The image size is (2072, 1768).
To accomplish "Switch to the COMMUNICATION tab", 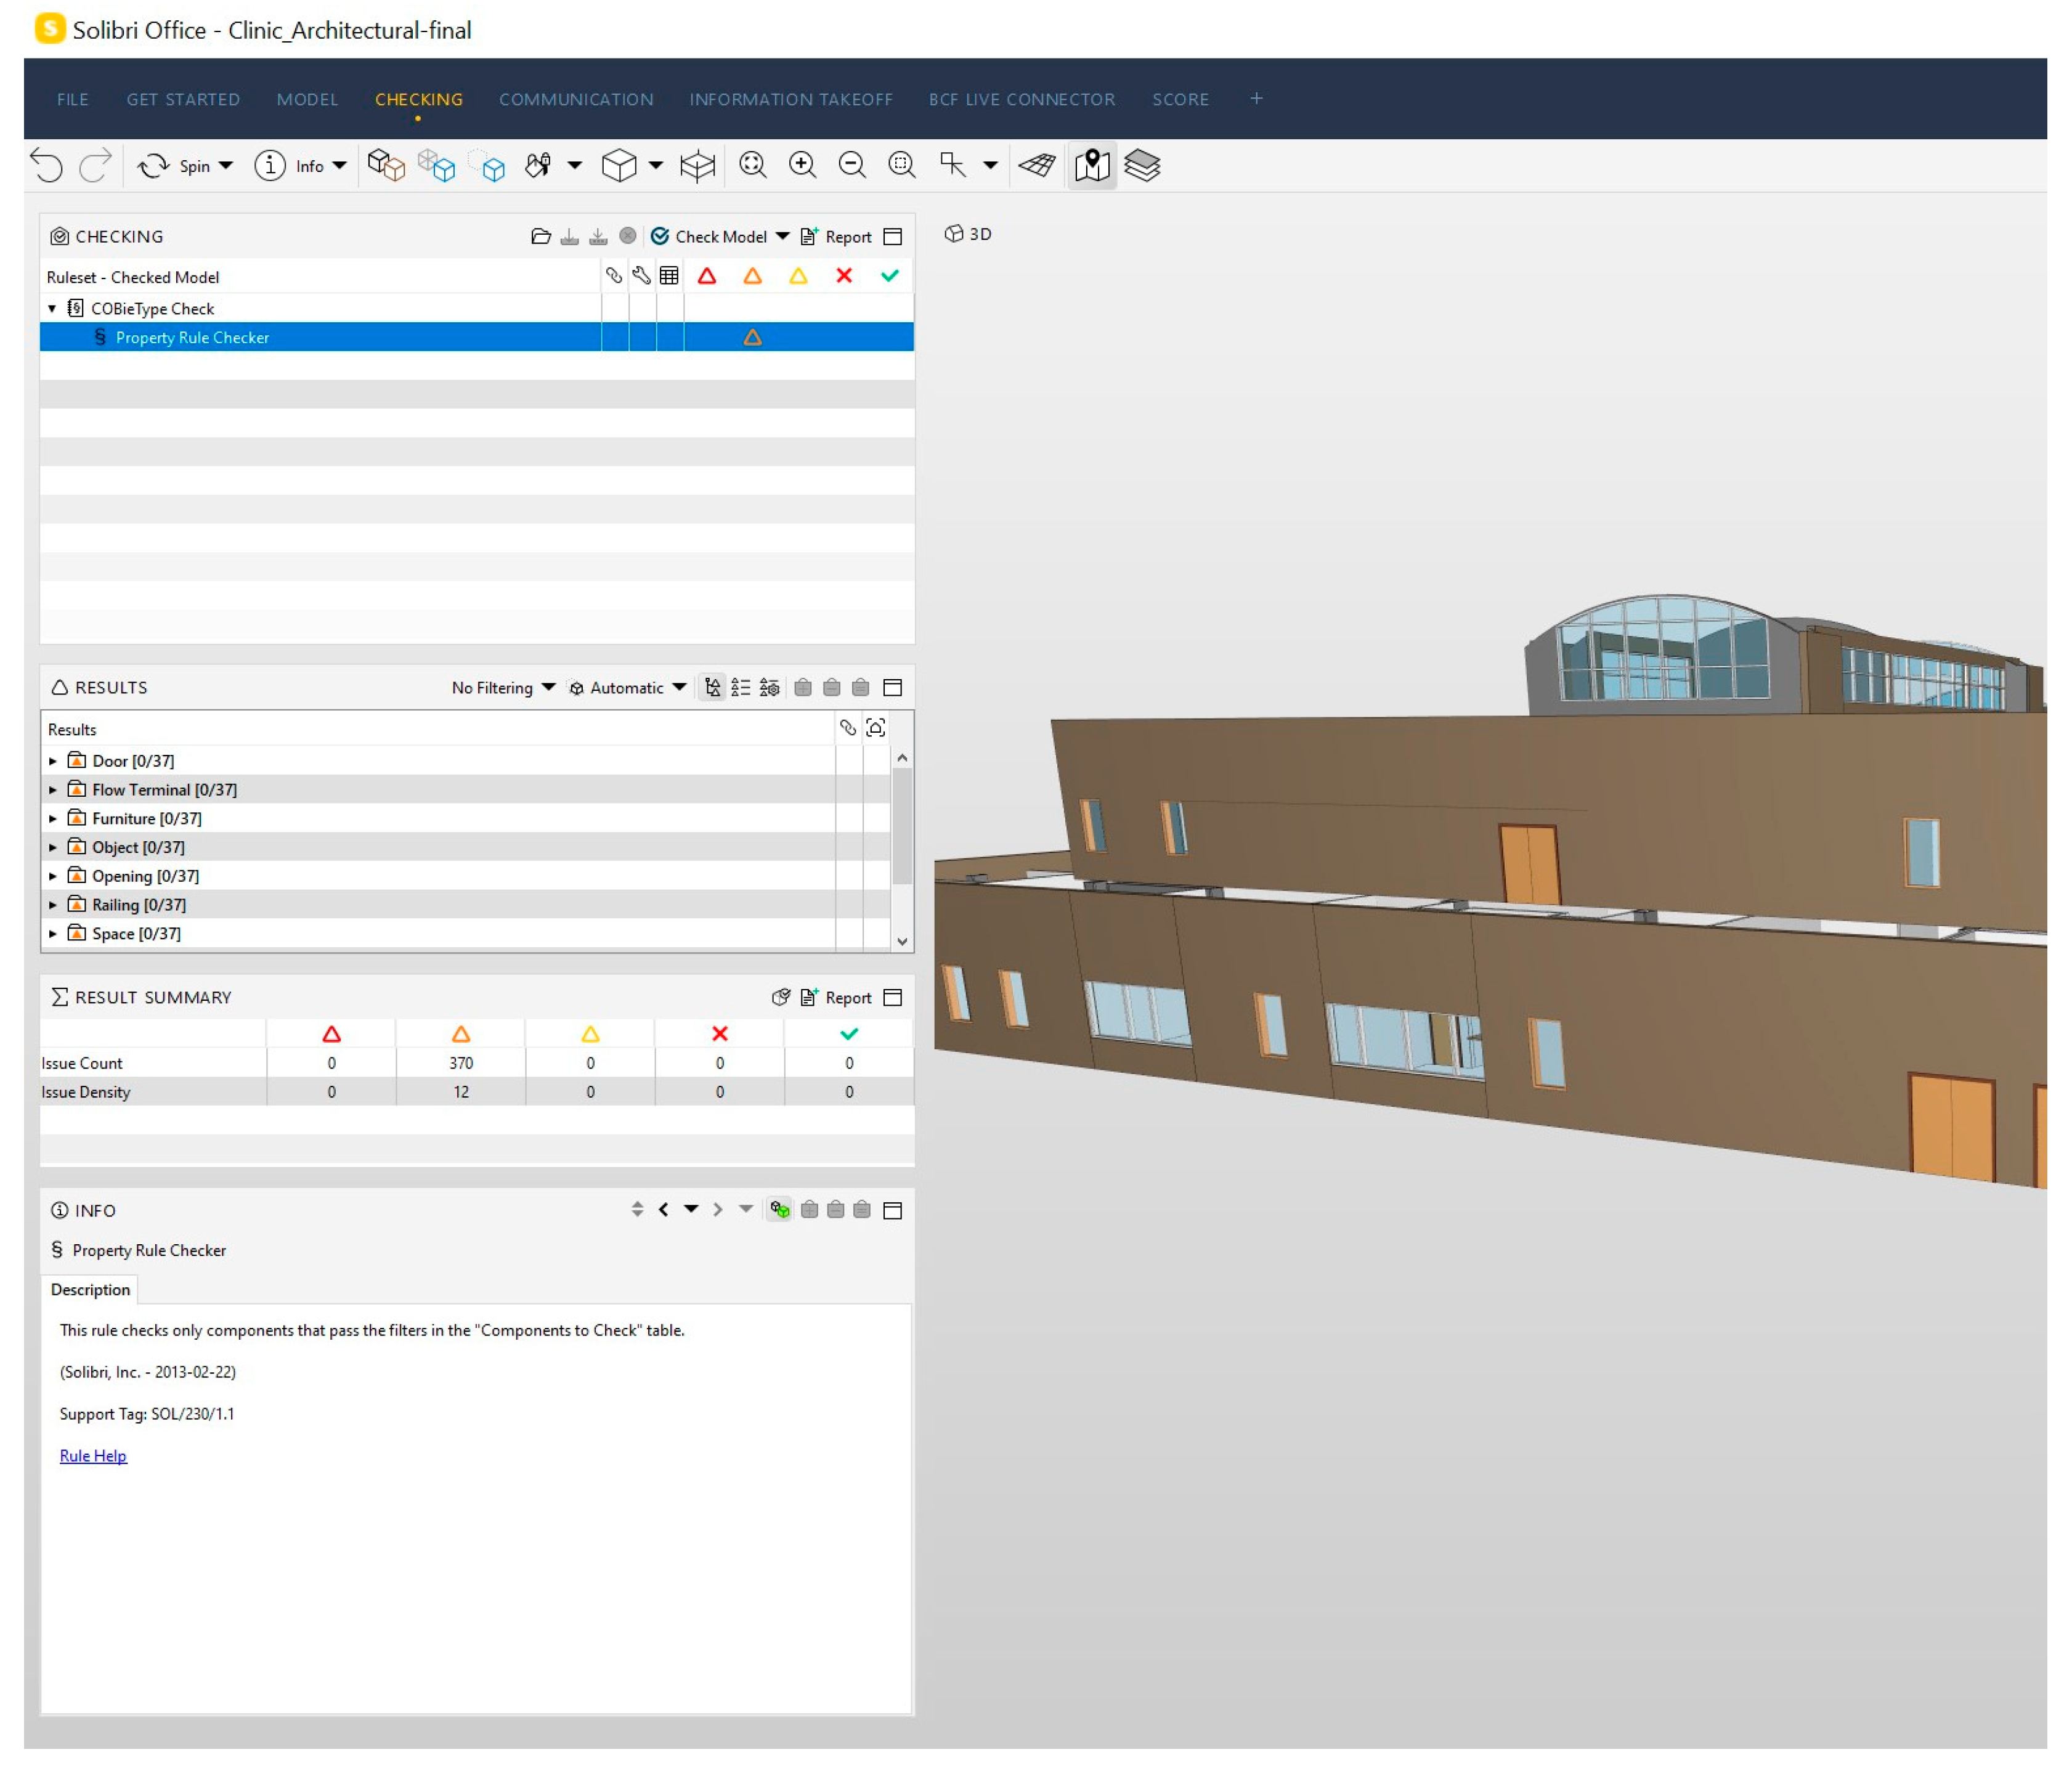I will [575, 99].
